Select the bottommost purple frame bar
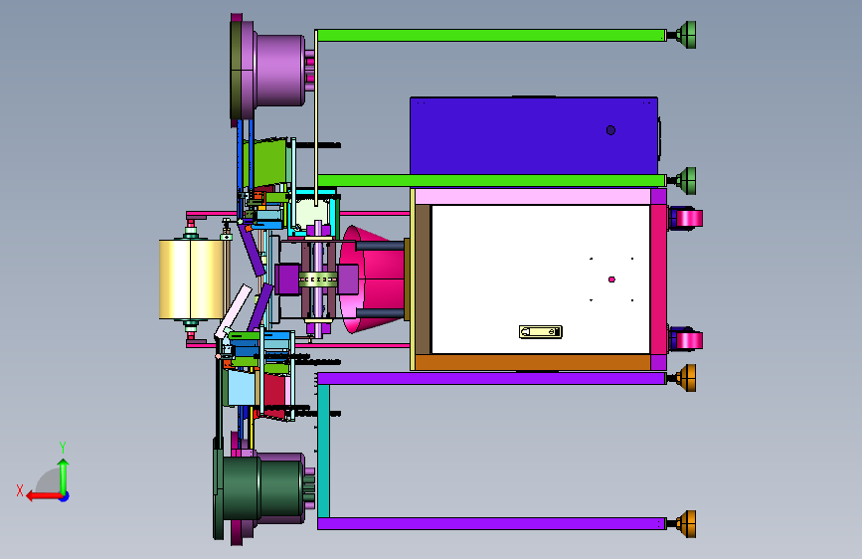The height and width of the screenshot is (559, 862). point(492,523)
